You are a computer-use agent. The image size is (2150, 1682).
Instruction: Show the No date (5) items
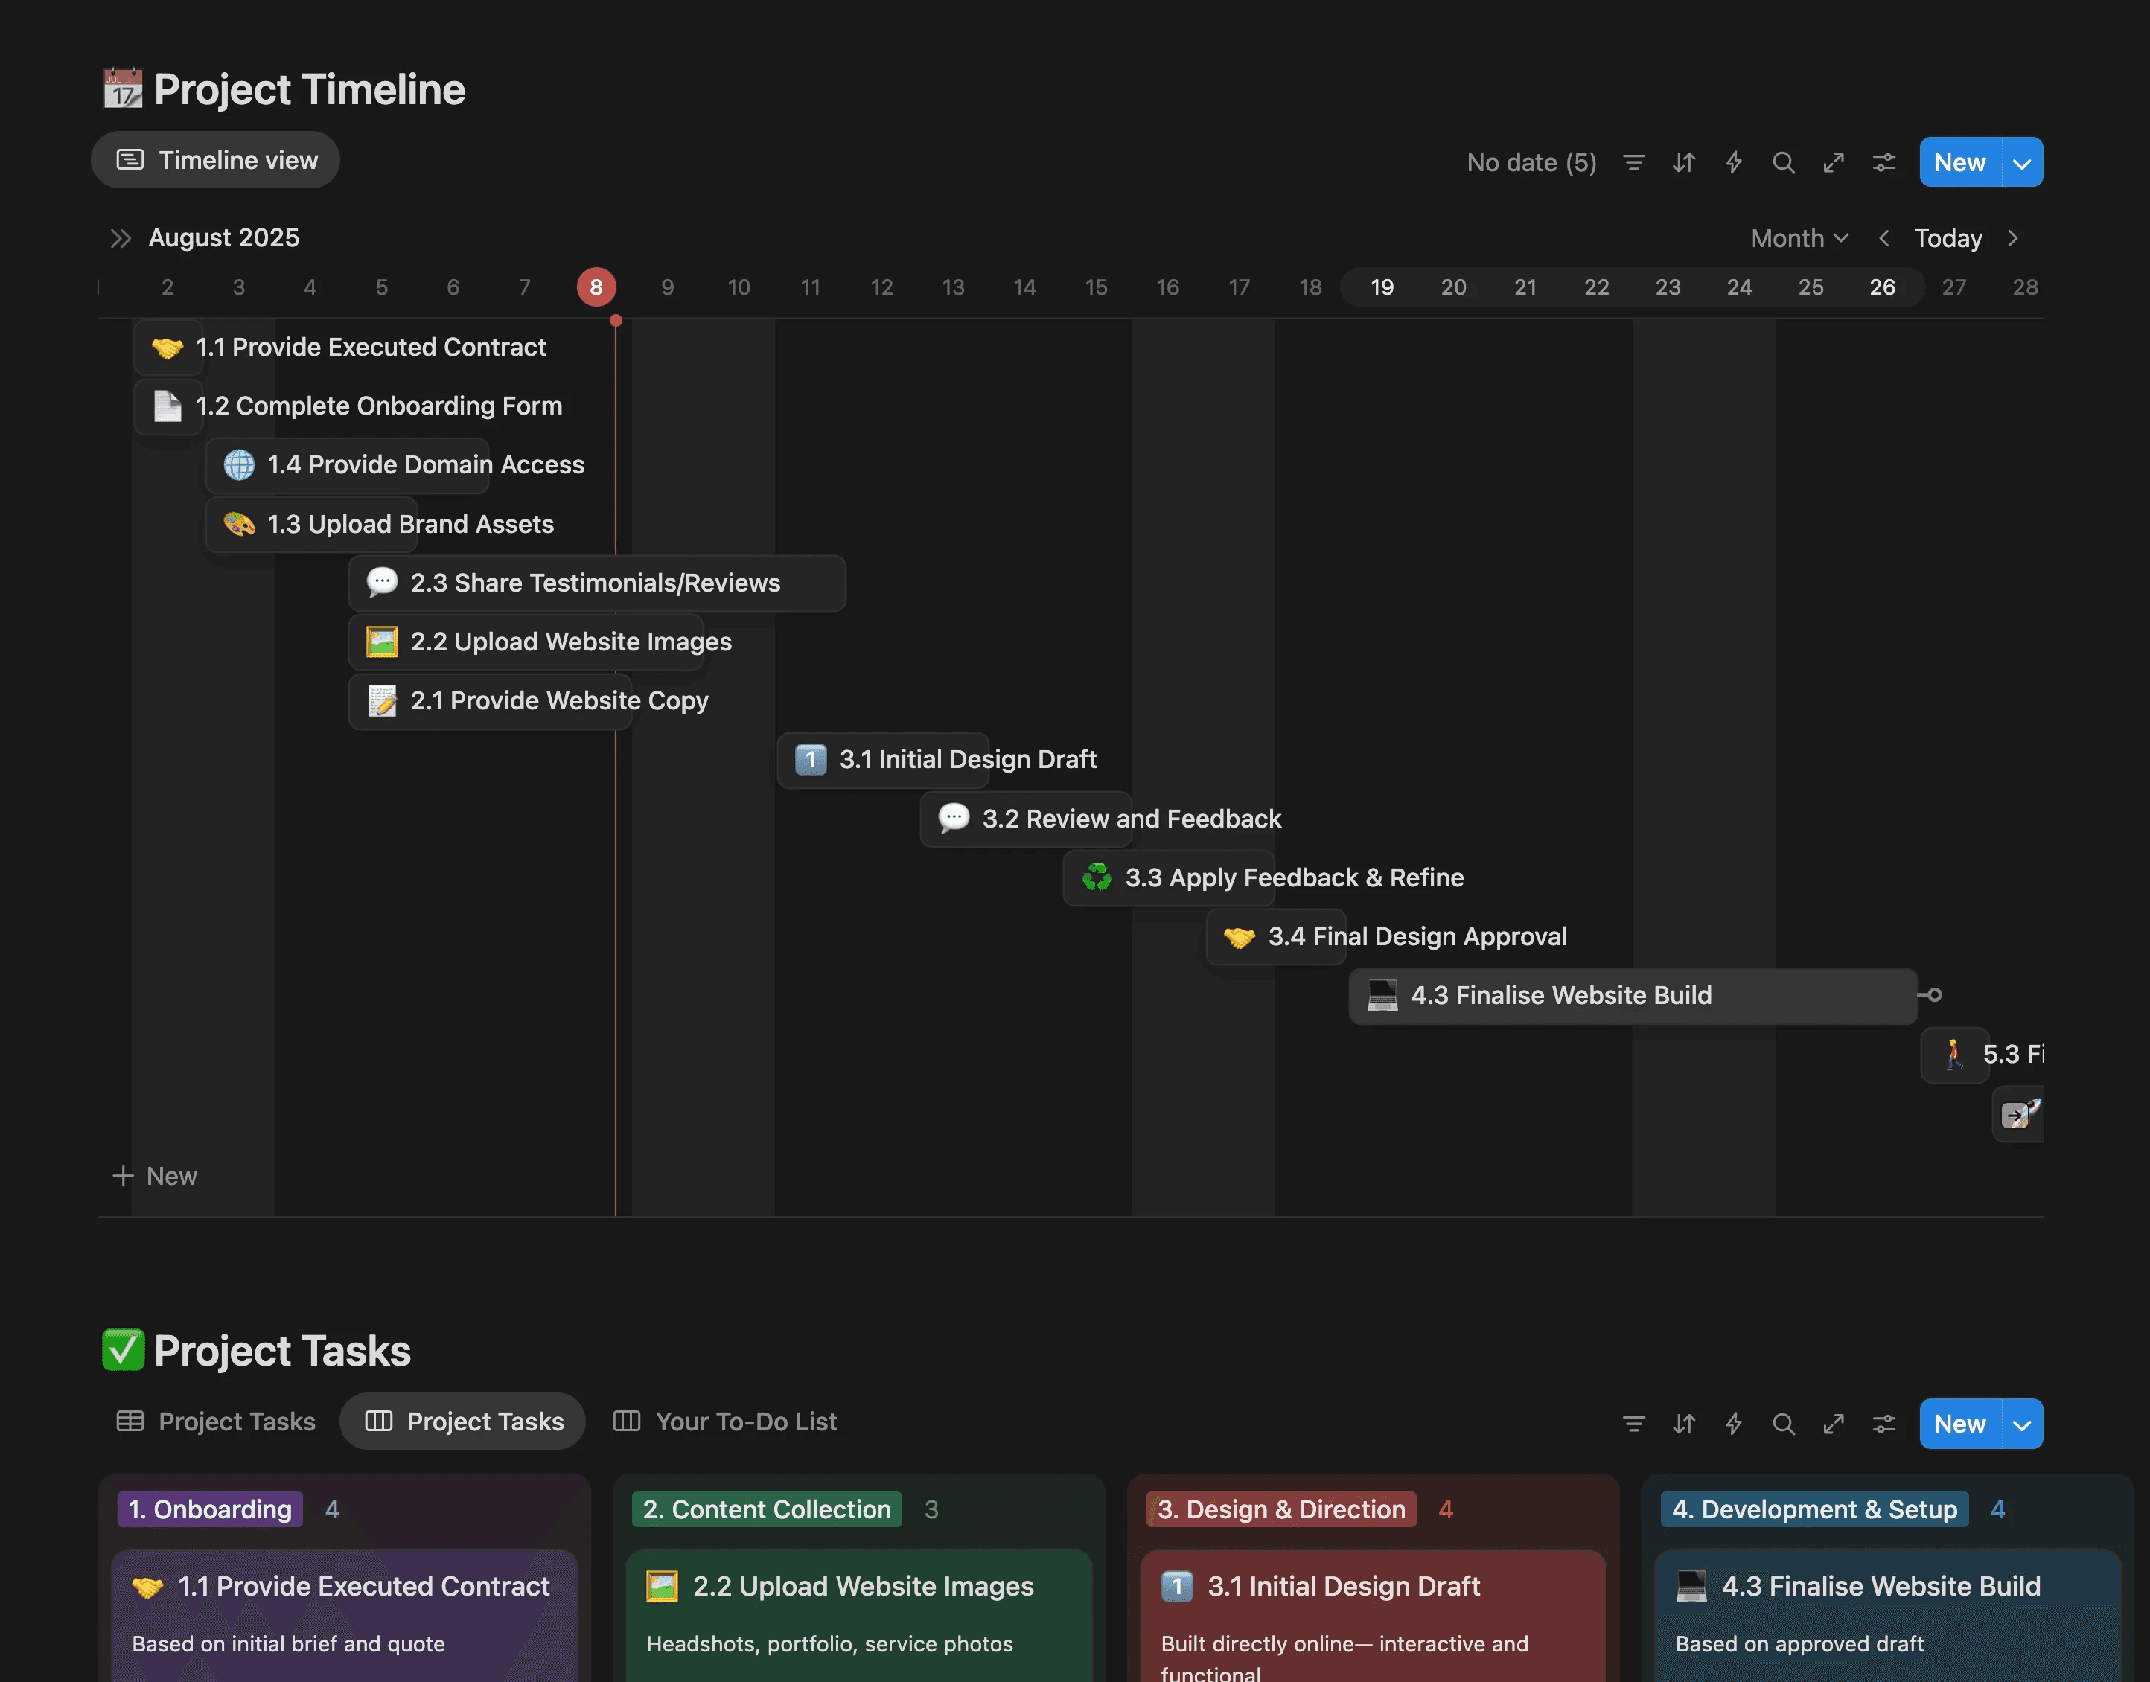1531,162
